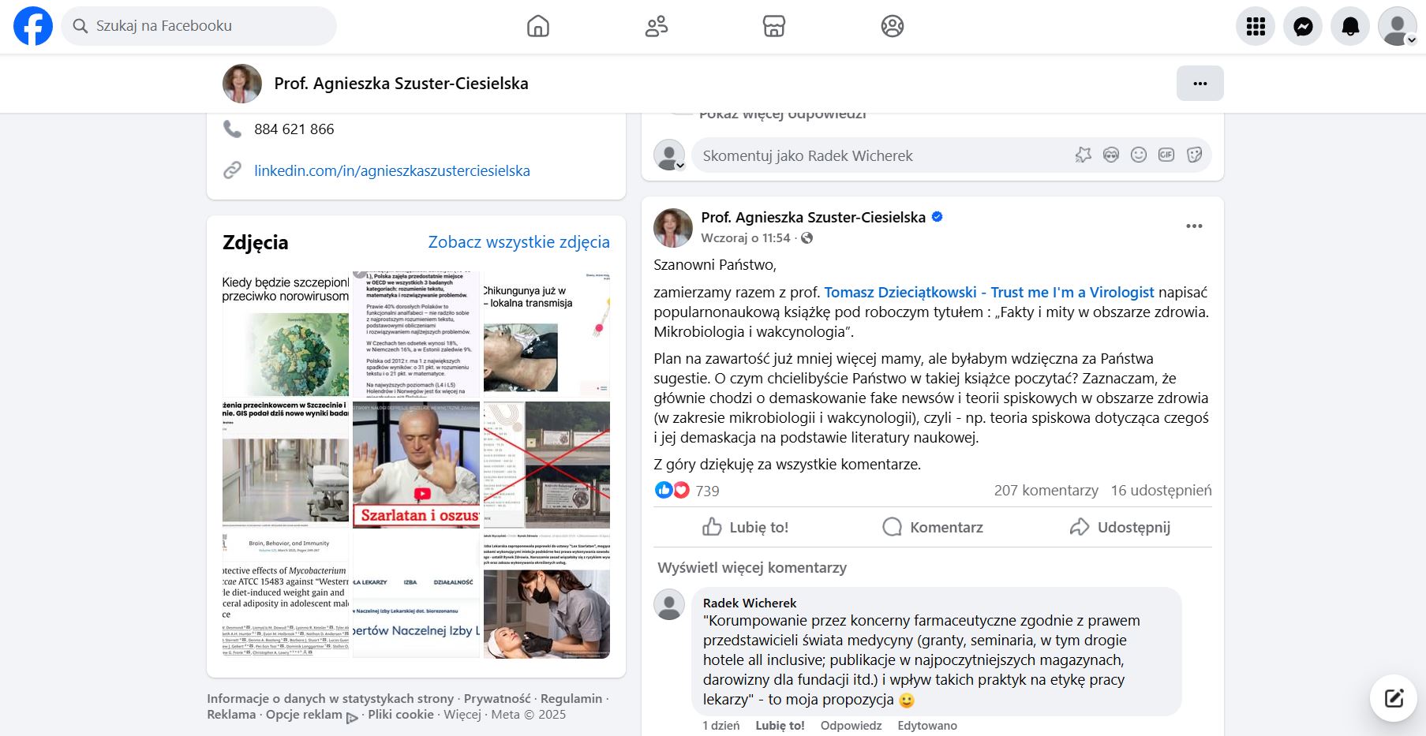Viewport: 1426px width, 736px height.
Task: Start a new message with pencil icon
Action: pyautogui.click(x=1394, y=698)
